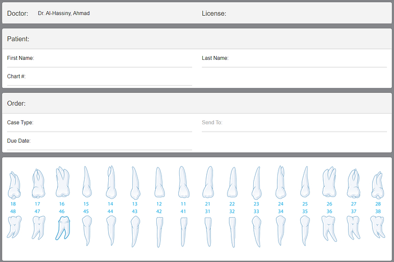The width and height of the screenshot is (394, 262).
Task: Select upper molar tooth 26
Action: click(x=329, y=183)
